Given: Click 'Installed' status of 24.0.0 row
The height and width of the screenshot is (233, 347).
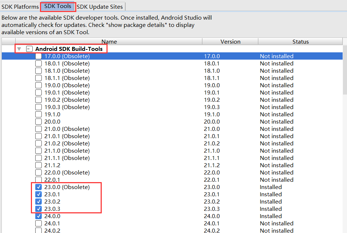Looking at the screenshot, I should [271, 216].
